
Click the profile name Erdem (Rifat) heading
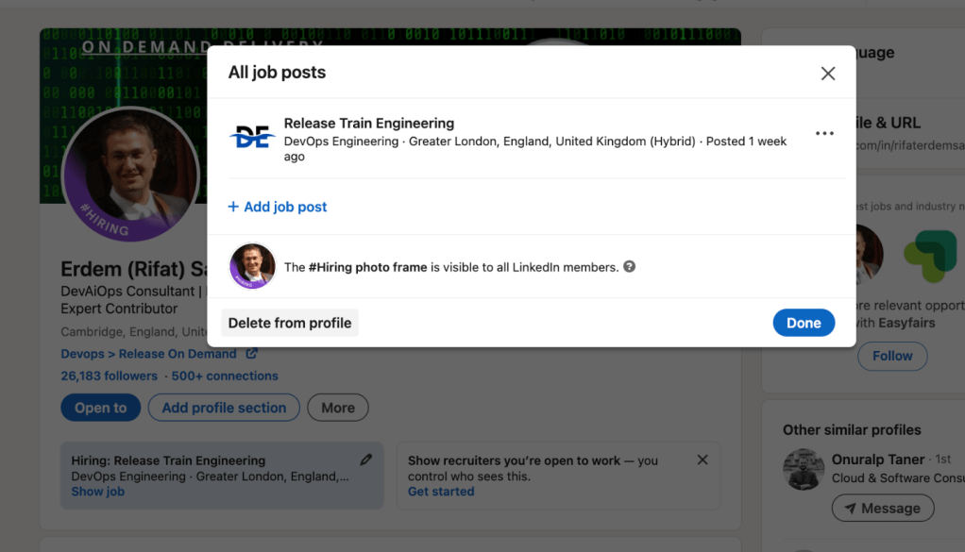click(133, 269)
